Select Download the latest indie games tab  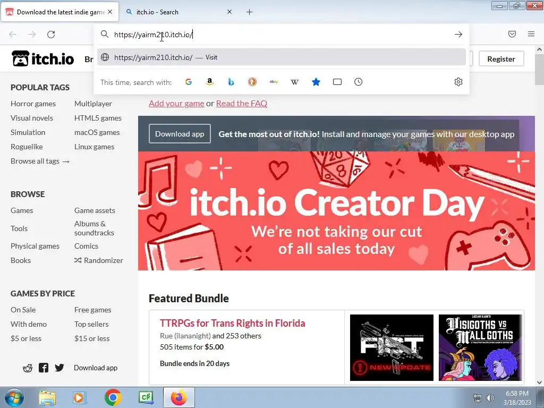point(59,12)
